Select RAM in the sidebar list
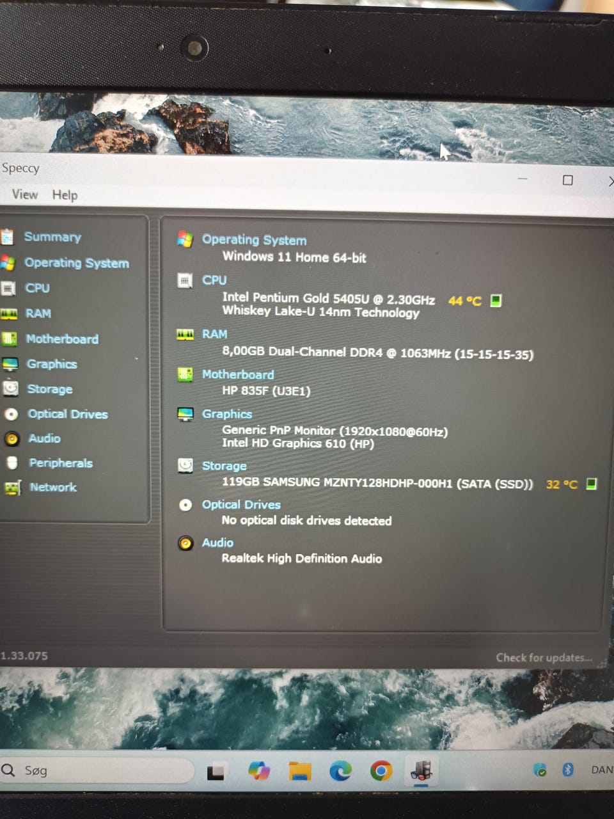The width and height of the screenshot is (614, 819). coord(38,314)
